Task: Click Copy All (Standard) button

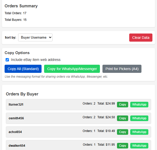Action: point(23,69)
